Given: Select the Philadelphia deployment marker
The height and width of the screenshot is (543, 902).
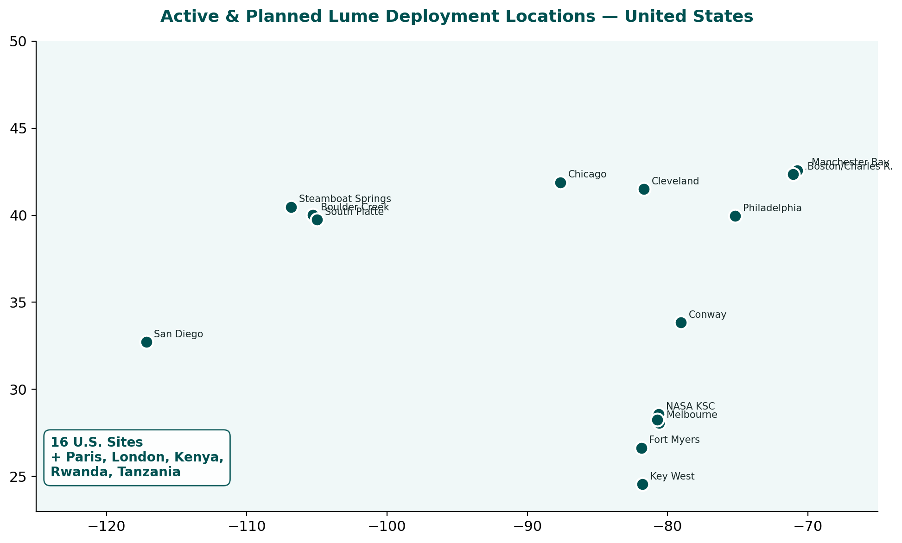Looking at the screenshot, I should (735, 216).
